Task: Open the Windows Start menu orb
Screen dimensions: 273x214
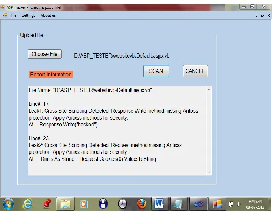Action: [8, 204]
